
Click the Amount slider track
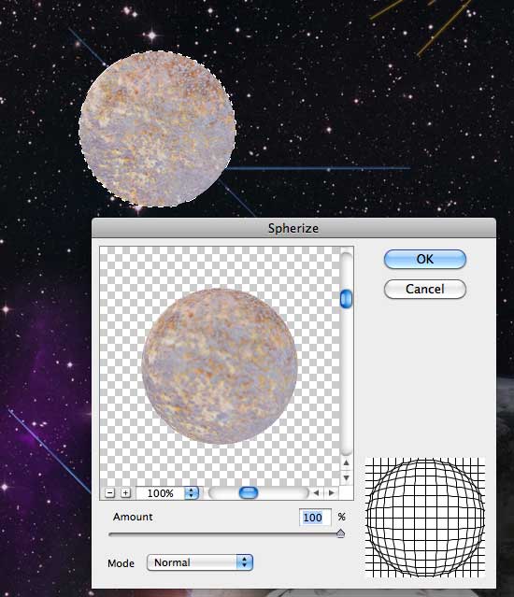tap(224, 534)
